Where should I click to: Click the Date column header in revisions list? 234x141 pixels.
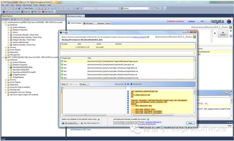[x=79, y=44]
